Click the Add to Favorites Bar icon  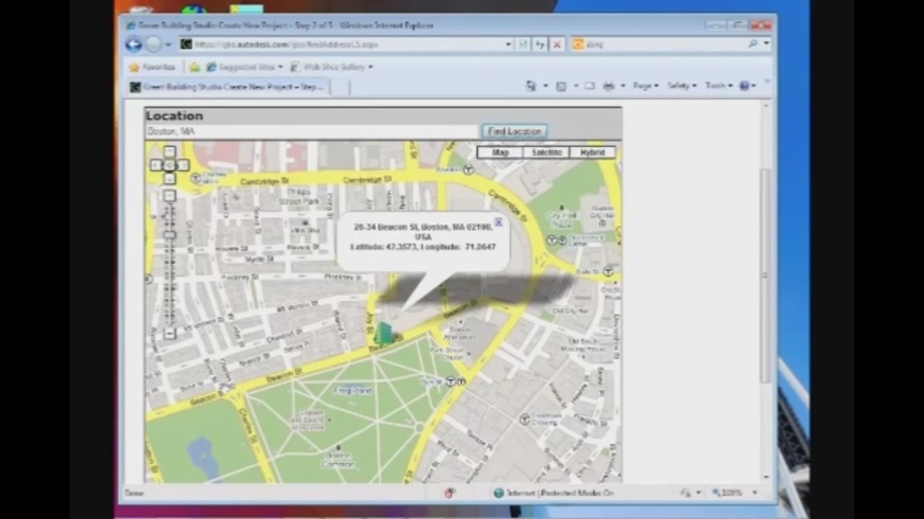click(195, 66)
